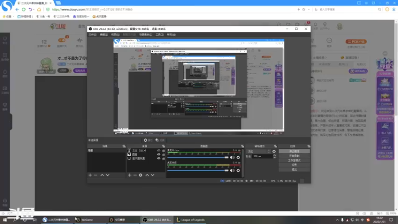
Task: Move the scene down in the scenes list
Action: point(107,175)
